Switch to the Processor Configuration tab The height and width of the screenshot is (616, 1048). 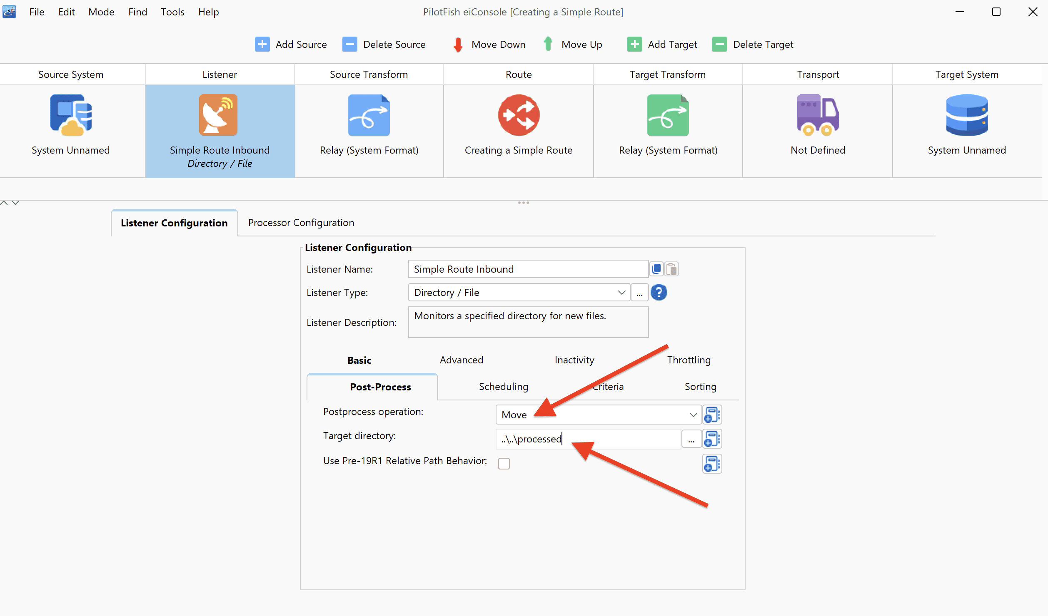click(x=301, y=223)
